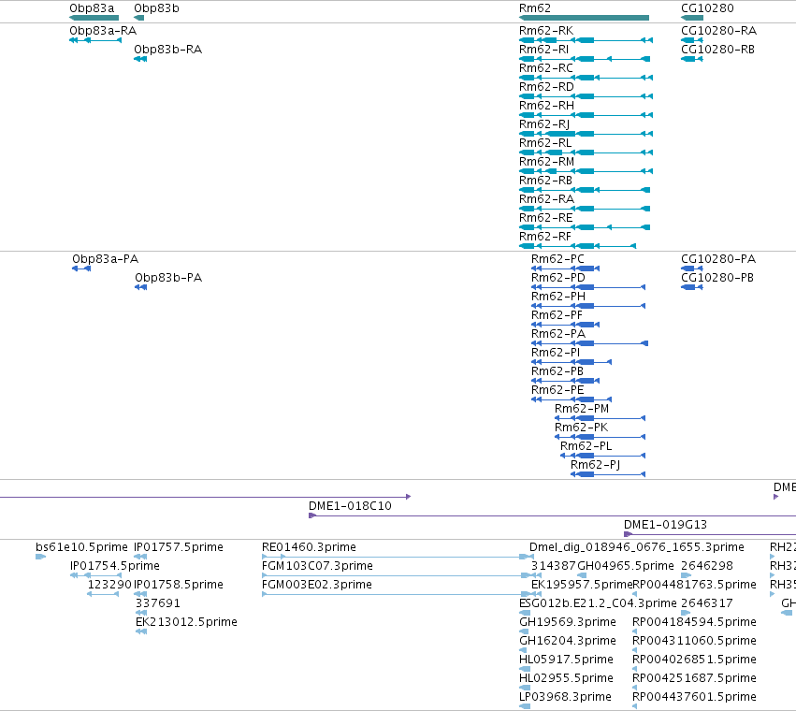
Task: Click the Rm62-RI transcript label
Action: [543, 50]
